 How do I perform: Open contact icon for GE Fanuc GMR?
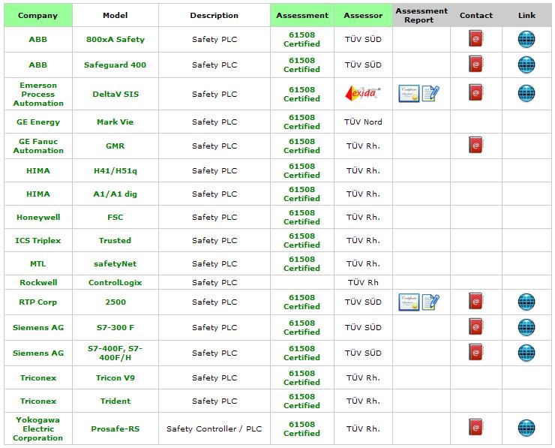pos(475,145)
